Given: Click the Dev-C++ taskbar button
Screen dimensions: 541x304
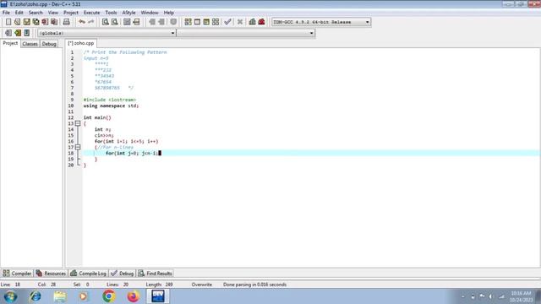Looking at the screenshot, I should 158,296.
